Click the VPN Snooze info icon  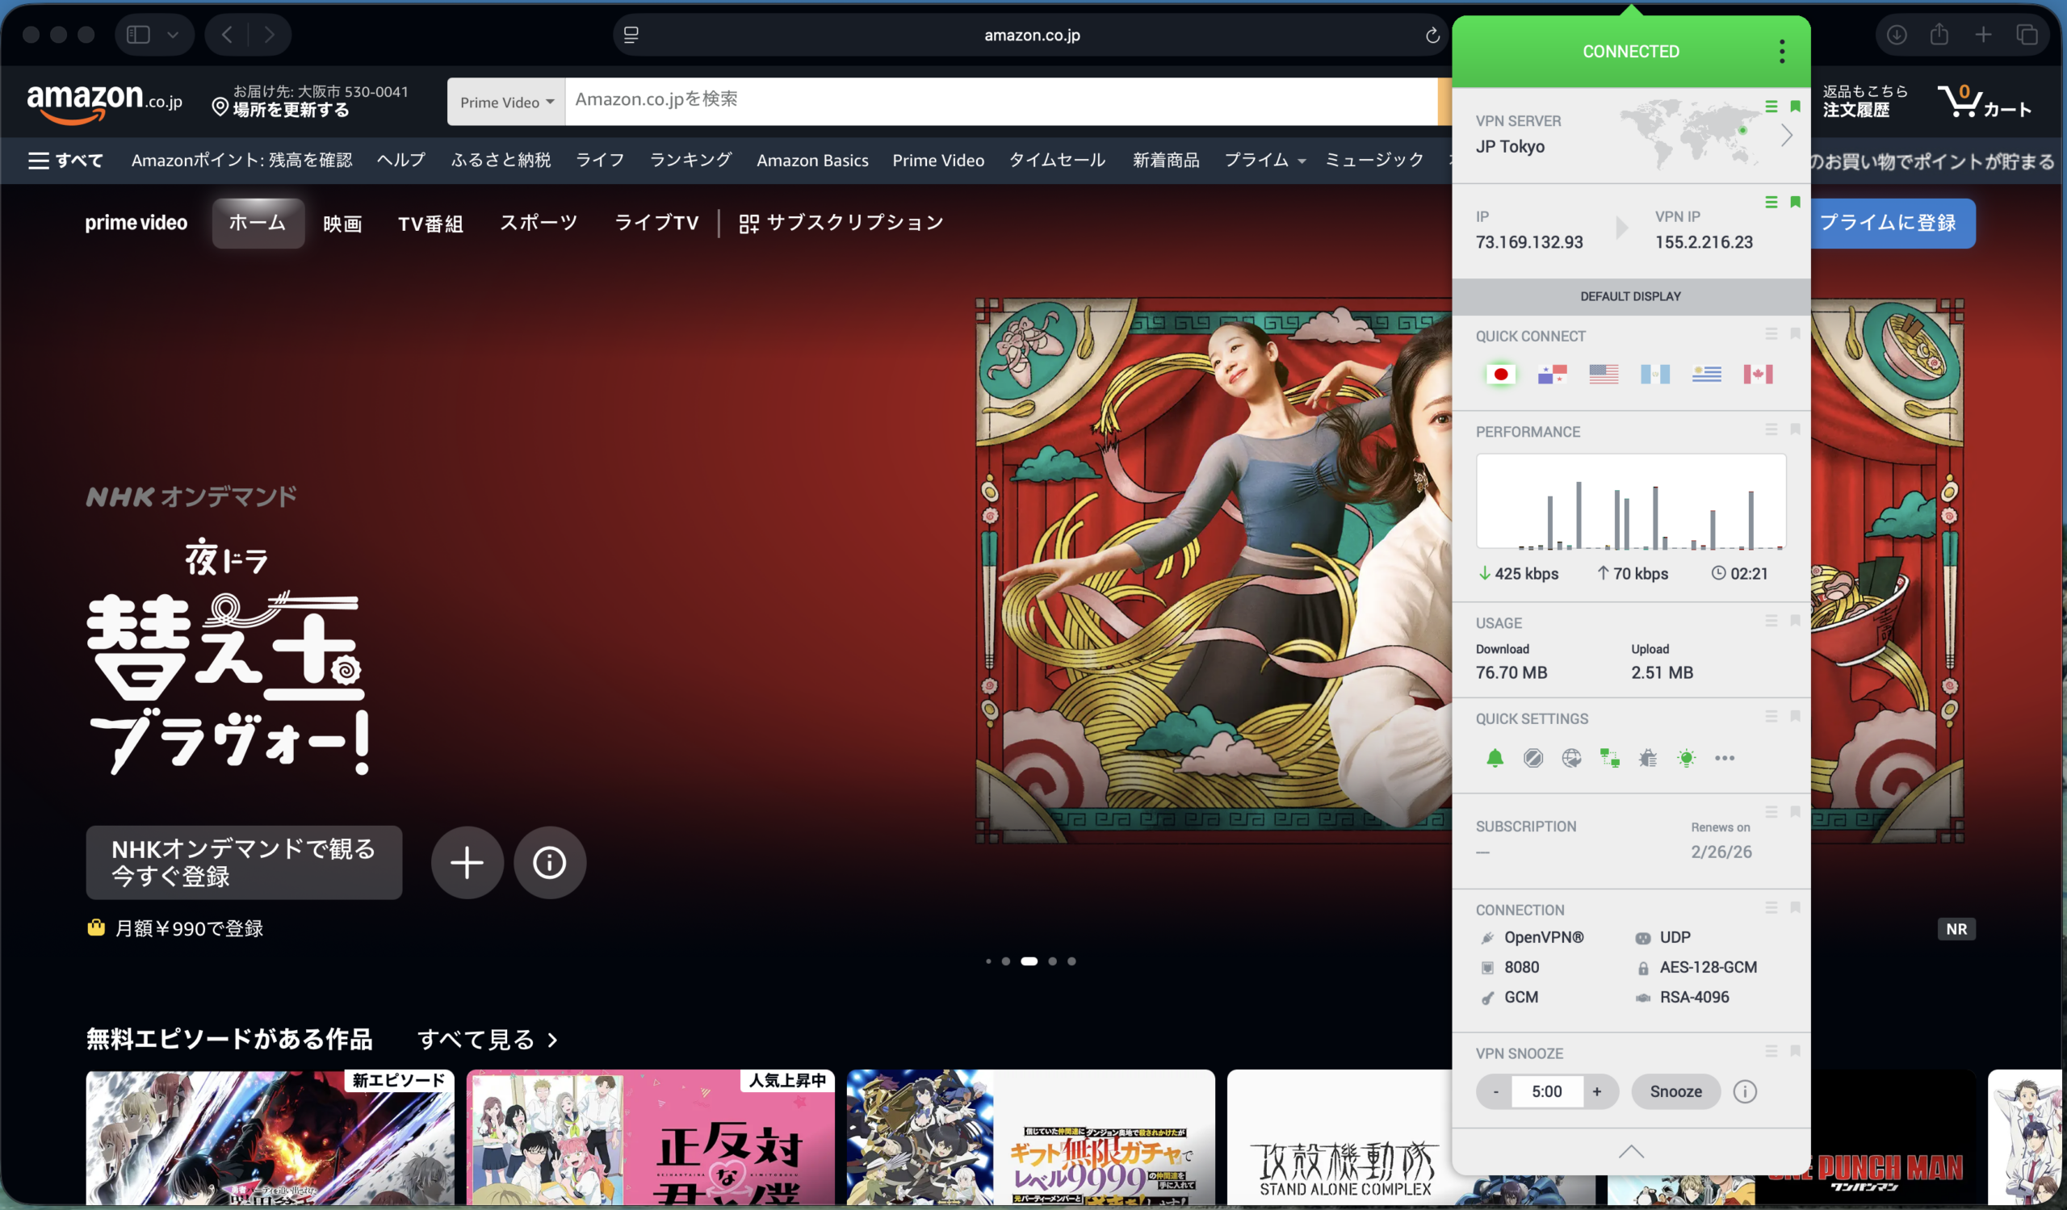(x=1745, y=1091)
